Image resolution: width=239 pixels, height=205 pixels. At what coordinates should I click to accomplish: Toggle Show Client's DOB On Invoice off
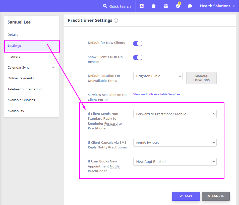pos(138,57)
